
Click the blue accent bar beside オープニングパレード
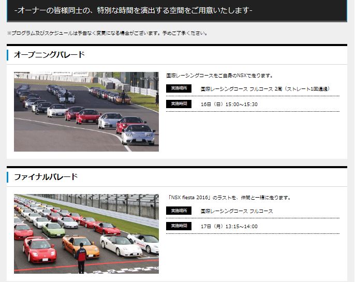click(x=8, y=55)
